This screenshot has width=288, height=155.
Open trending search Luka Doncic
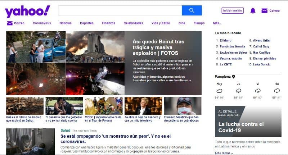262,64
